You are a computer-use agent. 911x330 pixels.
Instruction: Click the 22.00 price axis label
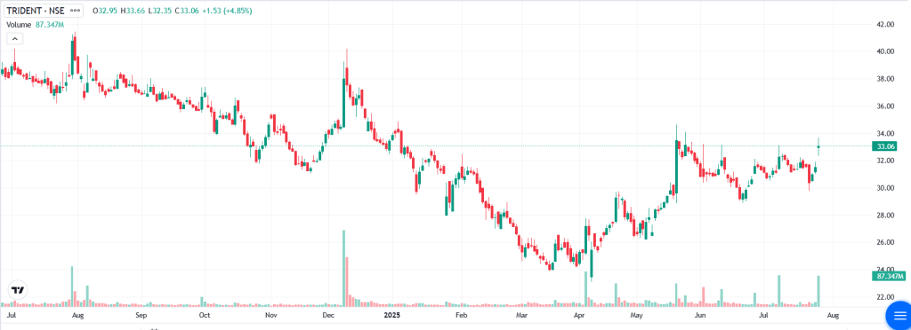coord(885,296)
